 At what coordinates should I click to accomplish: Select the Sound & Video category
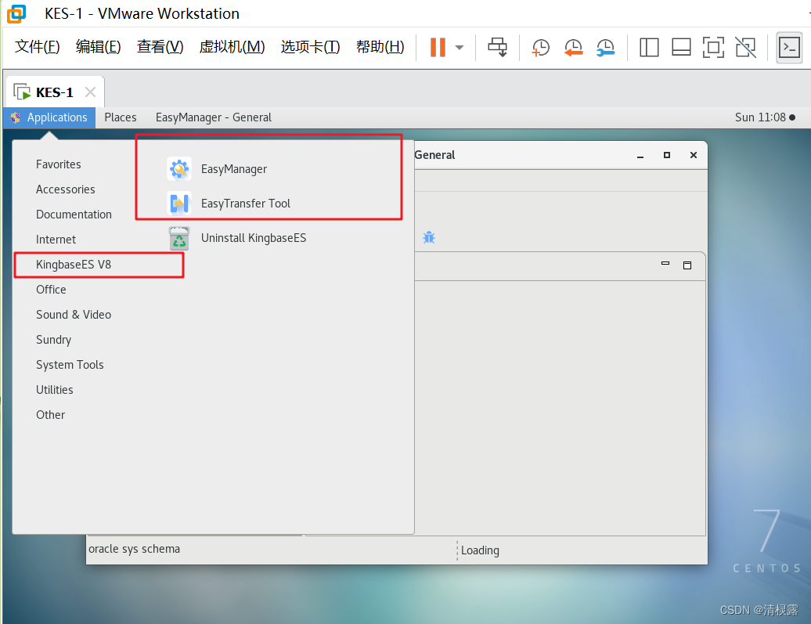[74, 315]
